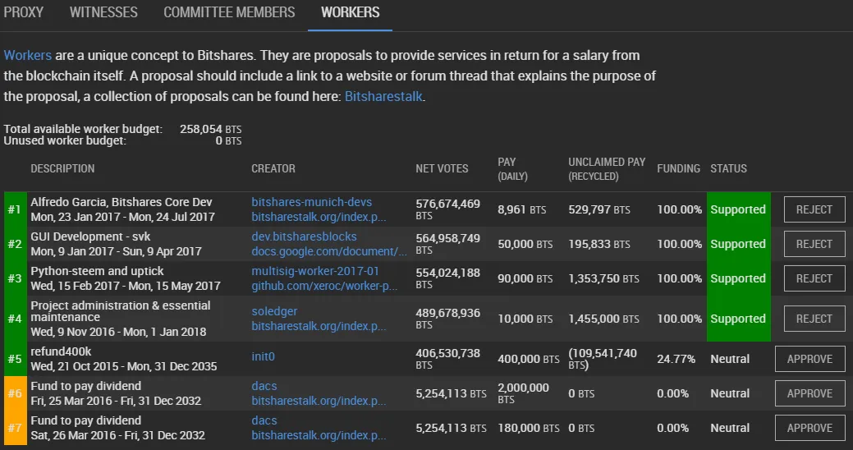853x450 pixels.
Task: Open the docs.google.com document link
Action: [x=329, y=251]
